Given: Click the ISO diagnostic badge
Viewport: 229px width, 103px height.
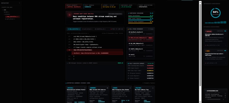Looking at the screenshot, I should pyautogui.click(x=115, y=14).
